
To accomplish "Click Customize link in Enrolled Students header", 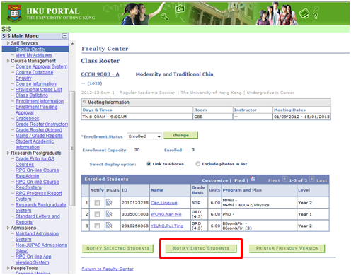I will coord(215,180).
